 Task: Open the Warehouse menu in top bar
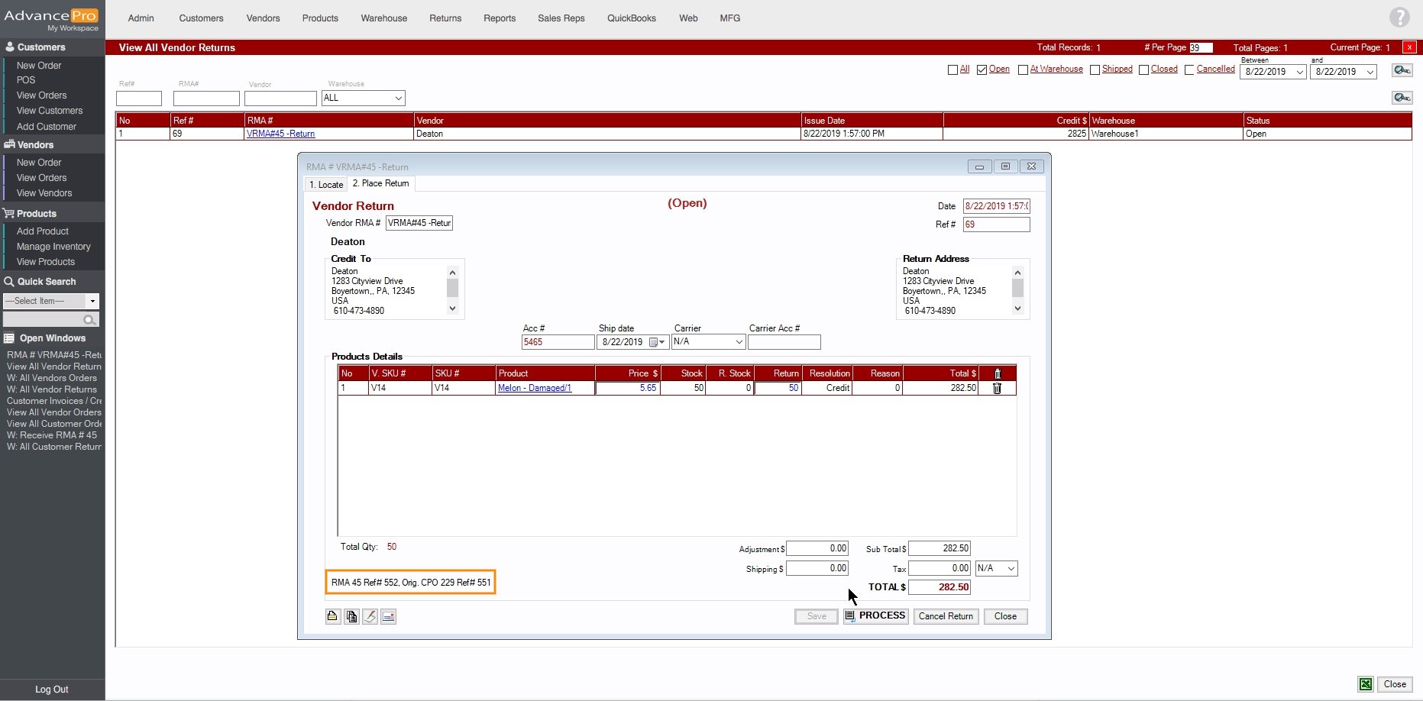pos(383,18)
